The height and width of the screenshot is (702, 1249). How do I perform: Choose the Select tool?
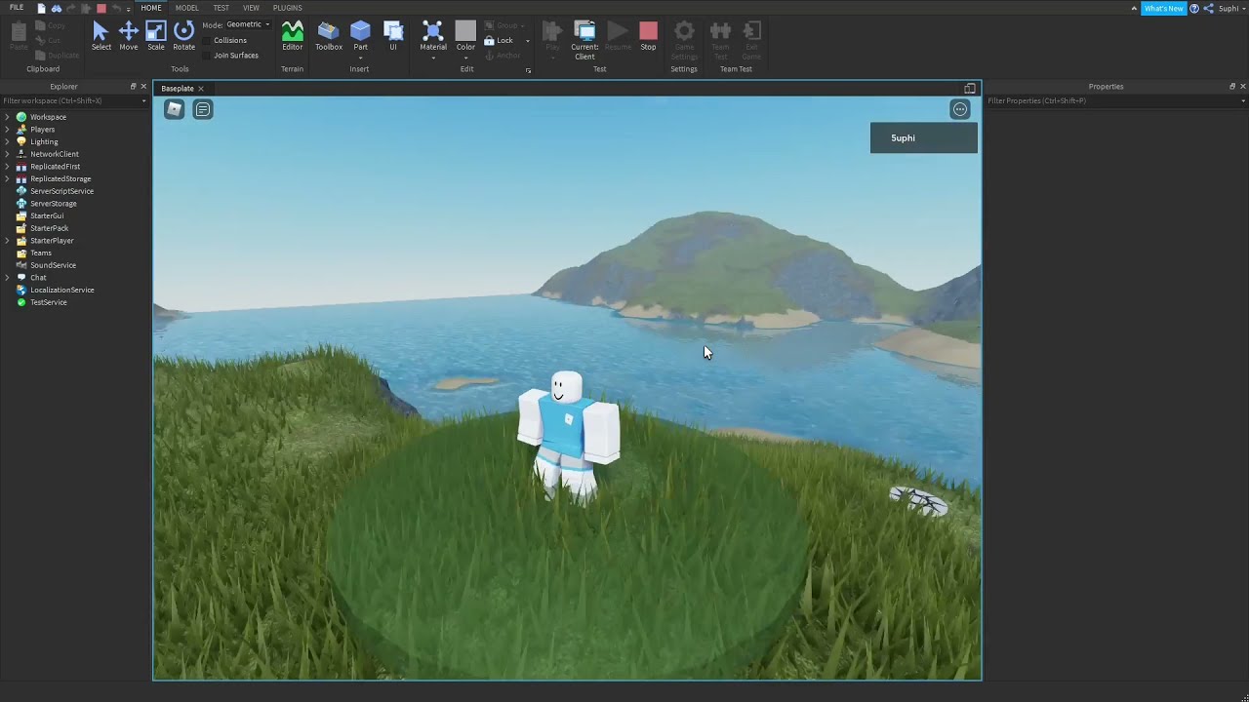[101, 36]
